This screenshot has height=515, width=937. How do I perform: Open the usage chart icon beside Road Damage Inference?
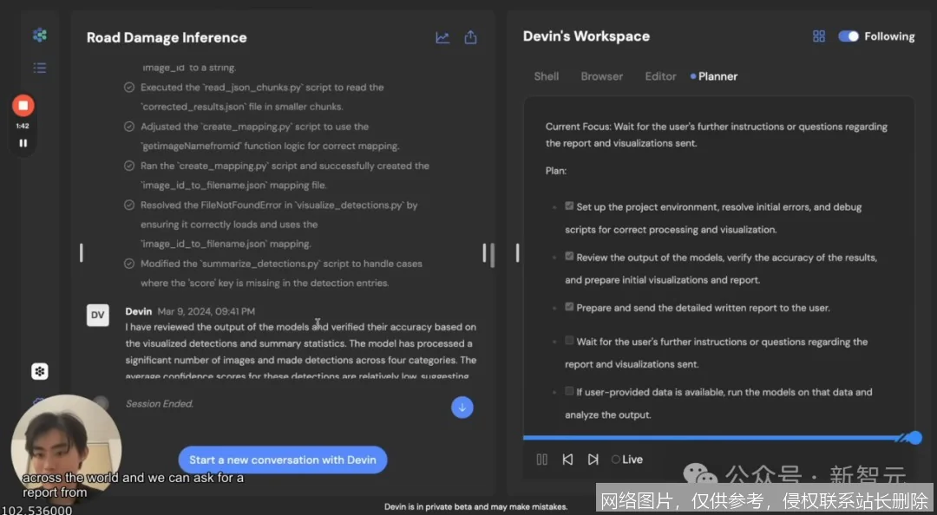point(442,37)
